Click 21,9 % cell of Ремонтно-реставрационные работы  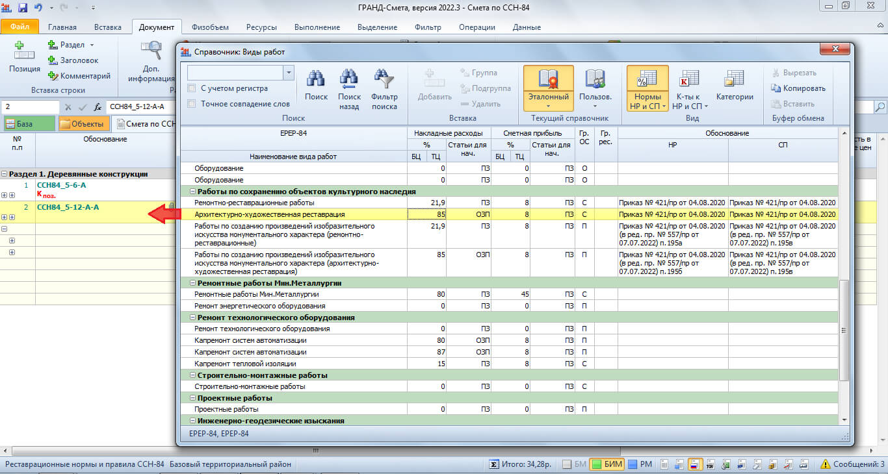pos(427,203)
